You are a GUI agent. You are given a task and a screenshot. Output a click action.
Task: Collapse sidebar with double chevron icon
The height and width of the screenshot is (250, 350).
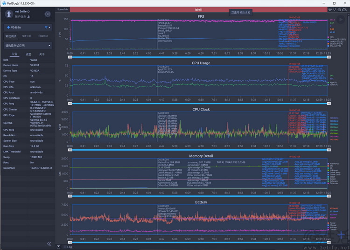[x=49, y=244]
